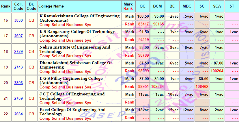The width and height of the screenshot is (239, 122).
Task: Select the ST column header
Action: pyautogui.click(x=231, y=6)
